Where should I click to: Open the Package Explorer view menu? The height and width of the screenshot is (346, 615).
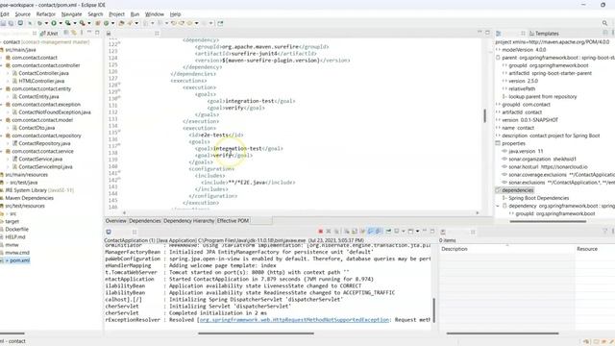pyautogui.click(x=82, y=33)
